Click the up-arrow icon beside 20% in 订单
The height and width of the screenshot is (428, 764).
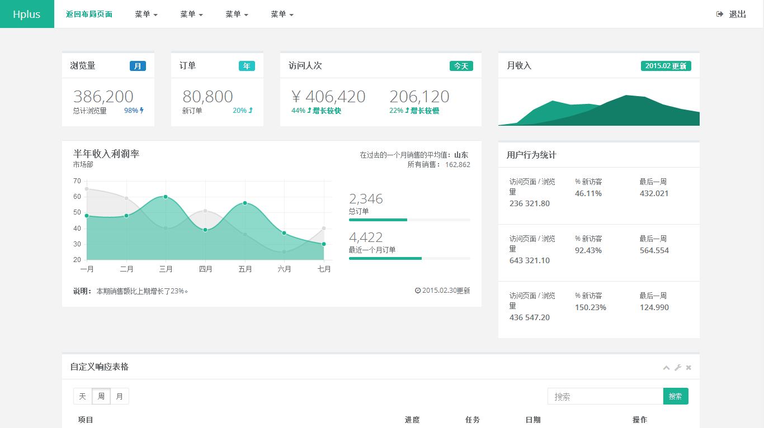251,111
